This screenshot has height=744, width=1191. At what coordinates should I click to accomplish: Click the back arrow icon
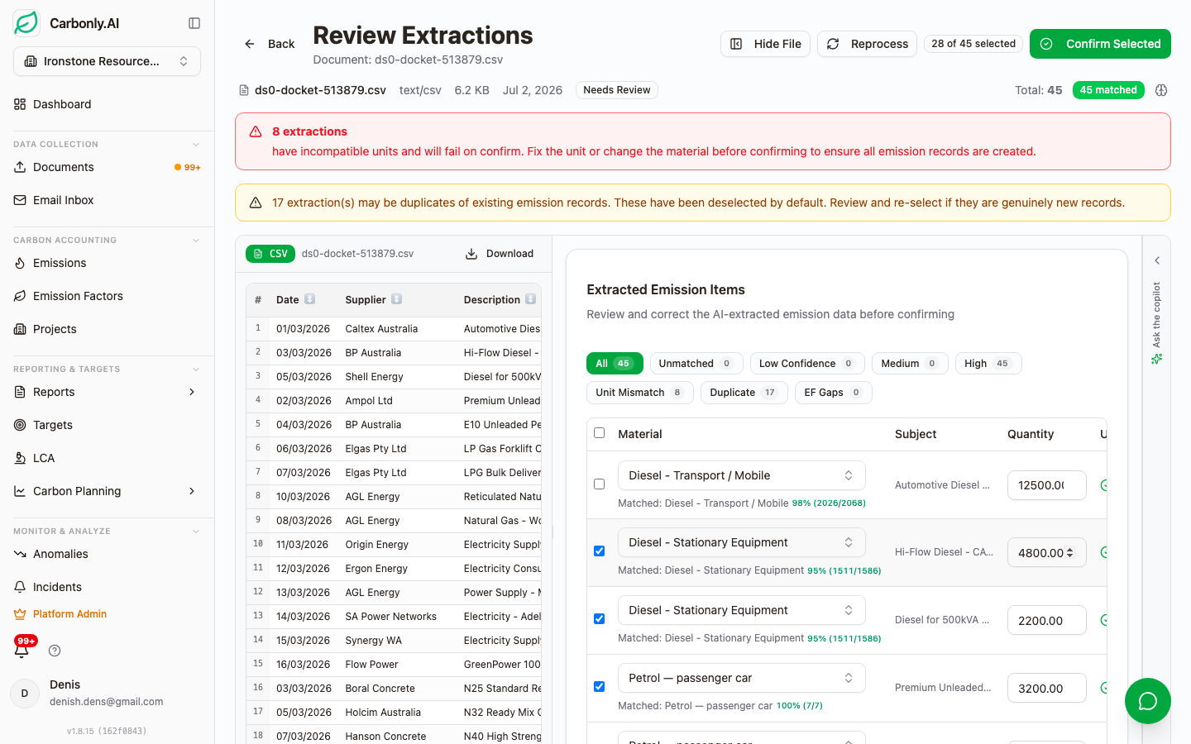pyautogui.click(x=250, y=44)
